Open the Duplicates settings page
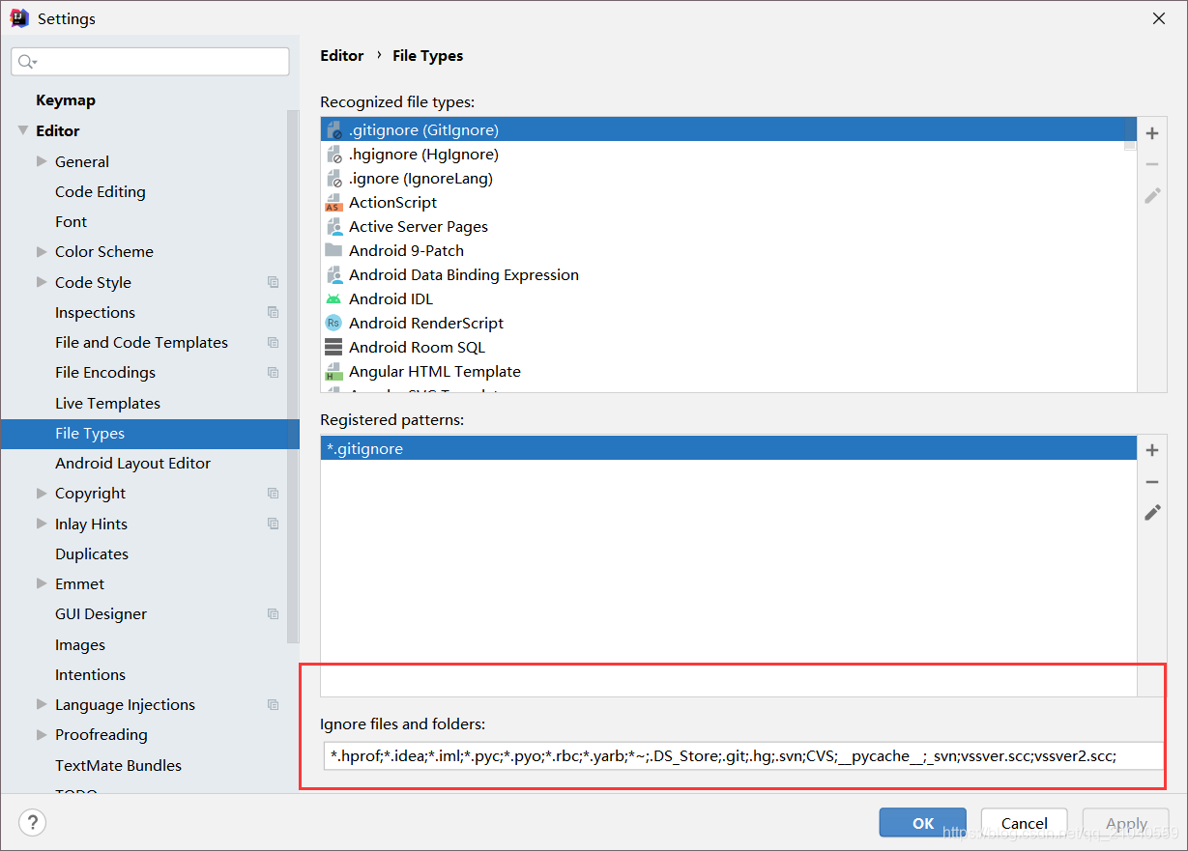1188x851 pixels. pyautogui.click(x=92, y=553)
